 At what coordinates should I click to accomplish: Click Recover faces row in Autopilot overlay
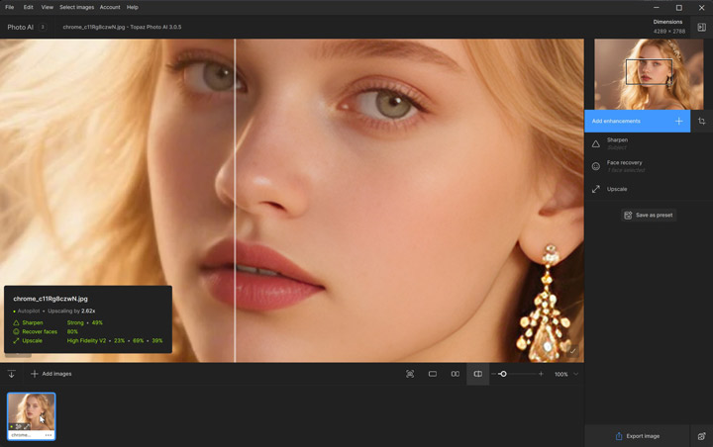(88, 331)
